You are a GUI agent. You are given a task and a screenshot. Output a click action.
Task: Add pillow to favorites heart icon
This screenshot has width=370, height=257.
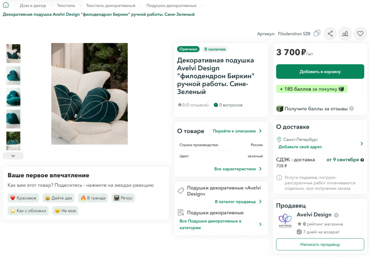tap(360, 34)
